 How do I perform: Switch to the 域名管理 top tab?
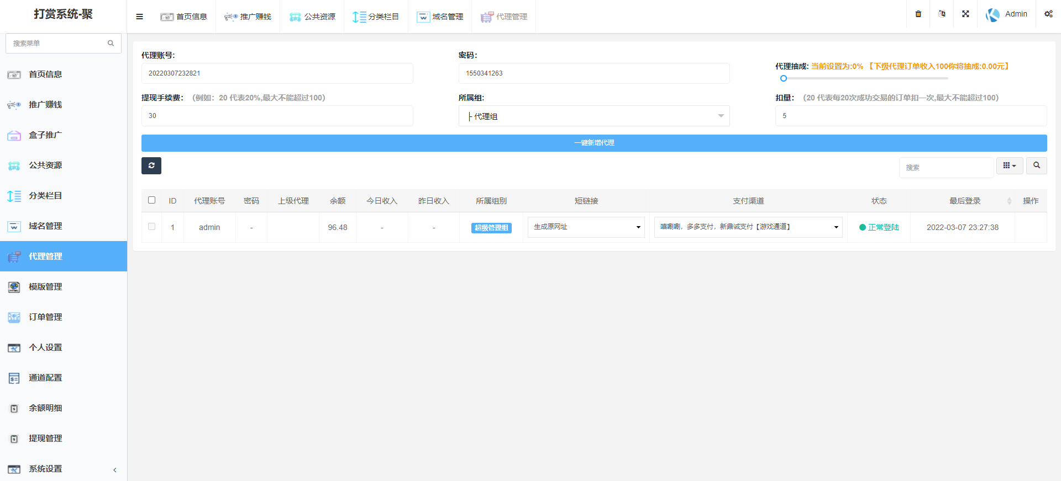pyautogui.click(x=440, y=17)
